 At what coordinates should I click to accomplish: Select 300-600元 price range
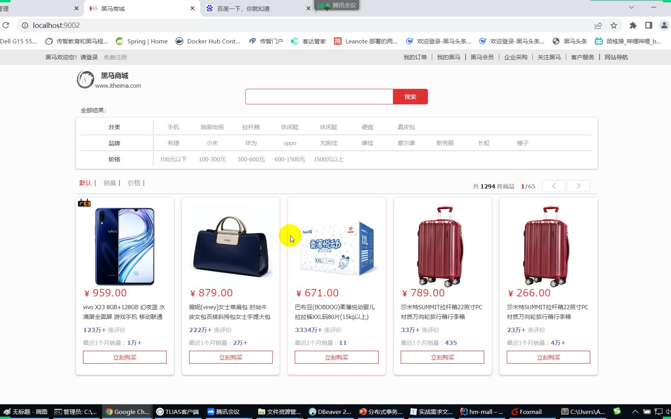[x=251, y=159]
